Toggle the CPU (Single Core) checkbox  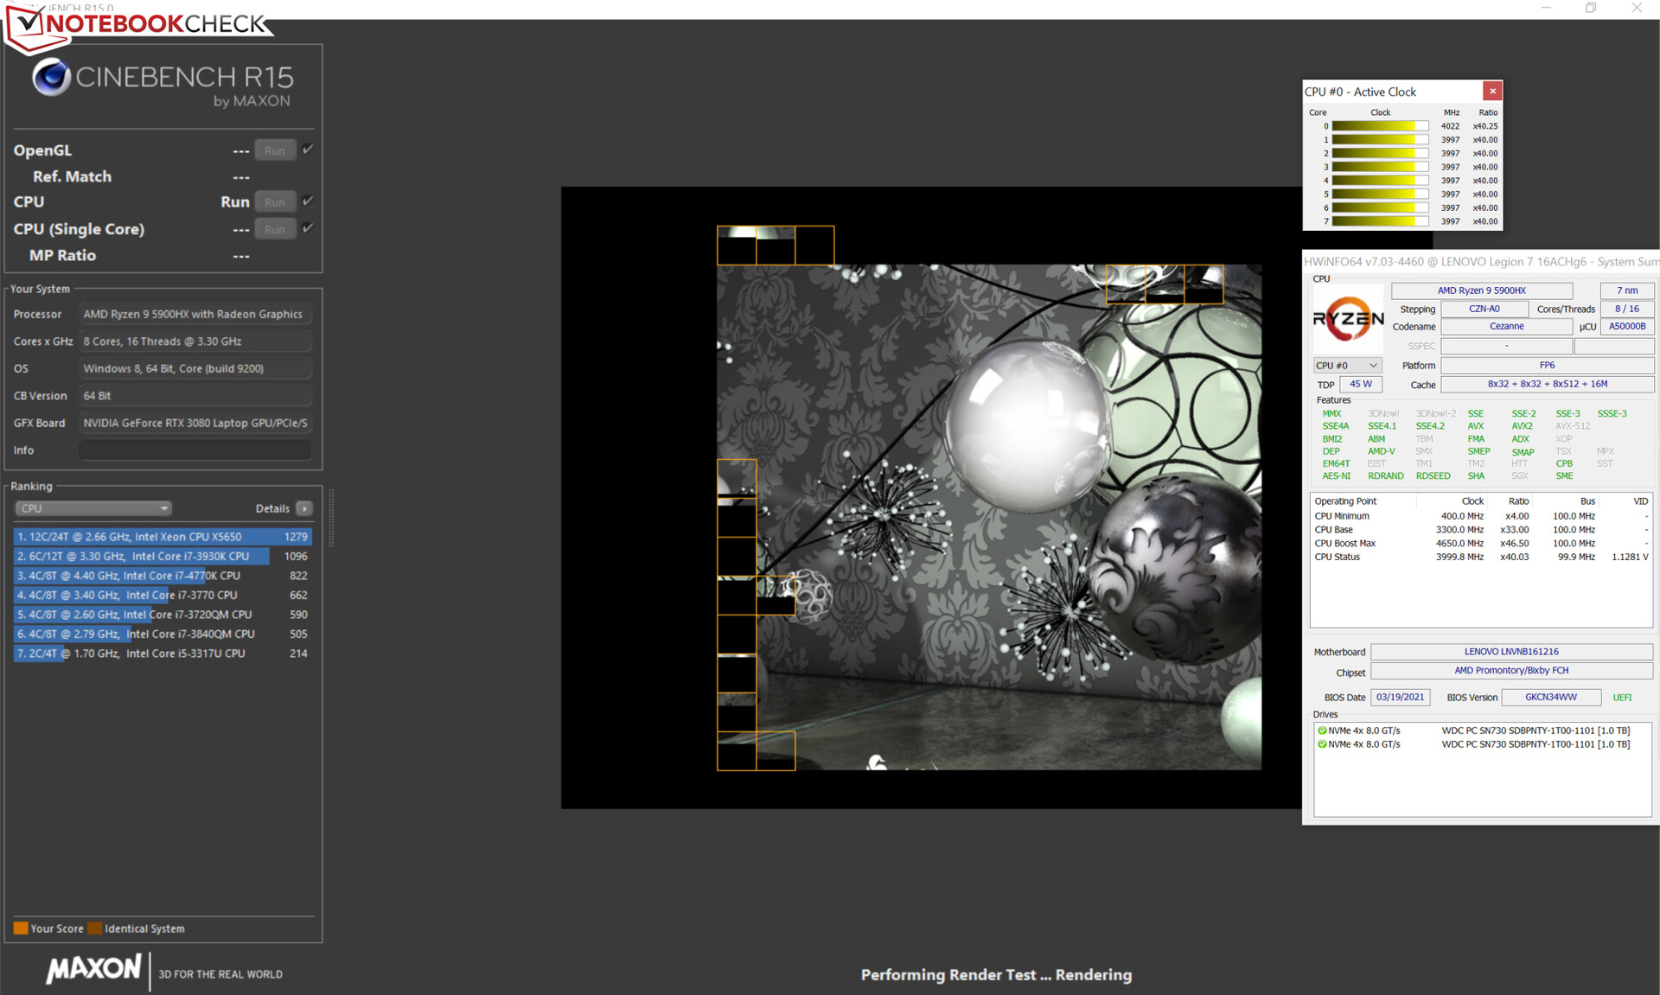(x=308, y=228)
